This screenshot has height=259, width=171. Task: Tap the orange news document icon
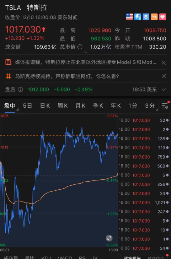point(8,62)
